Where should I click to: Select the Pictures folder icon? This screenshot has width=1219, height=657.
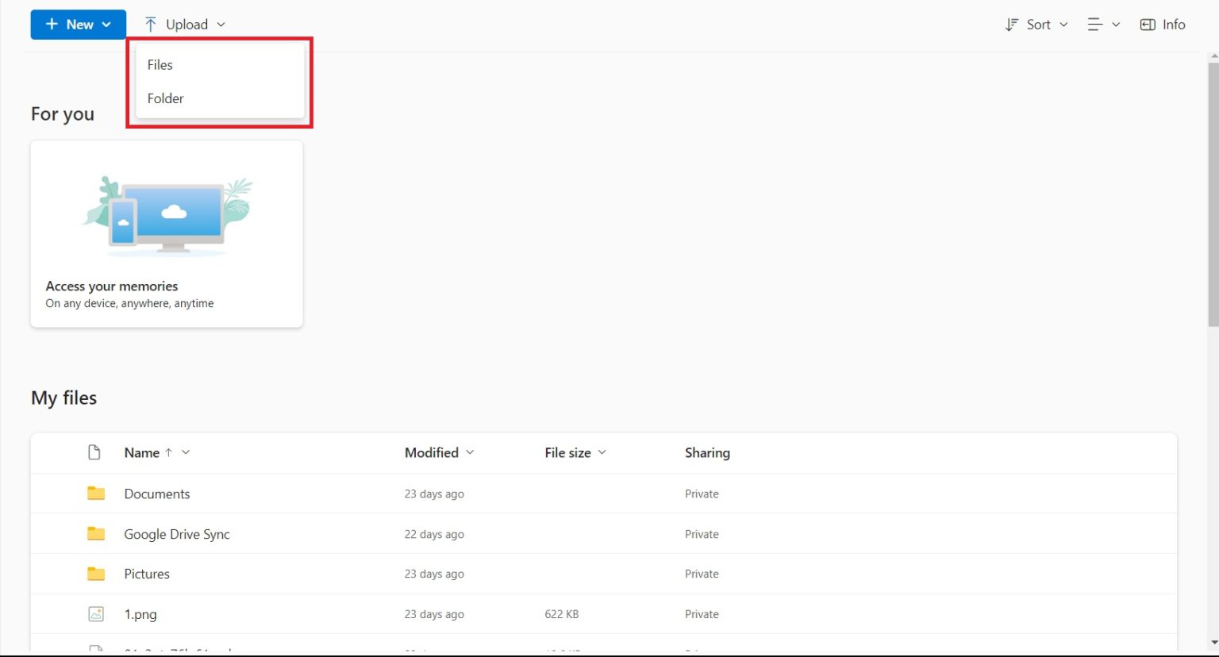pos(96,574)
